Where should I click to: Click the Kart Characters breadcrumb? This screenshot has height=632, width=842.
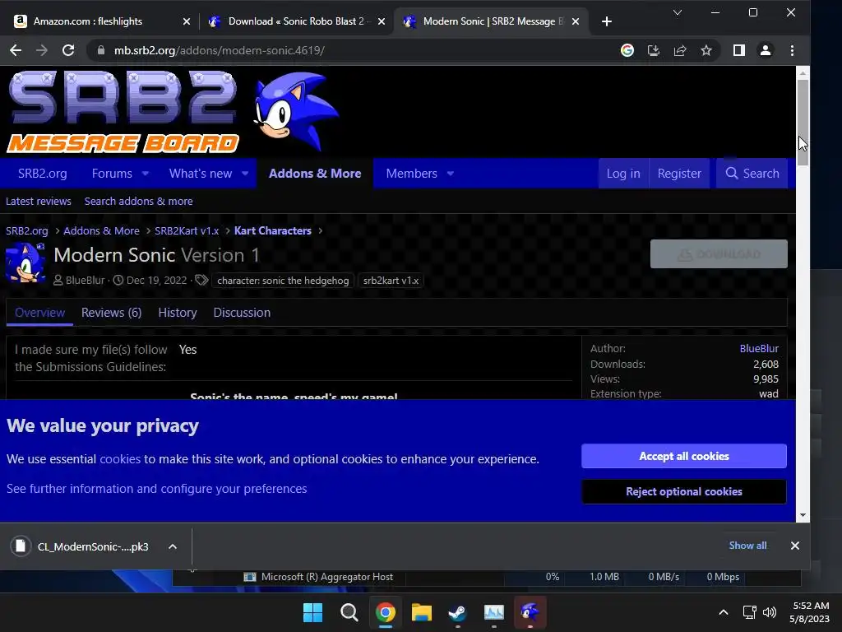click(x=273, y=230)
